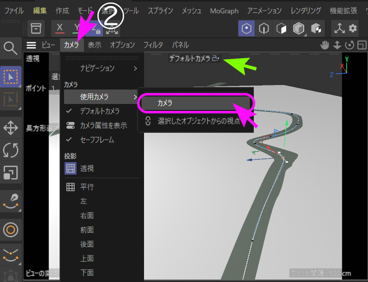Open the MoGraph menu
Image resolution: width=368 pixels, height=282 pixels.
pyautogui.click(x=224, y=10)
